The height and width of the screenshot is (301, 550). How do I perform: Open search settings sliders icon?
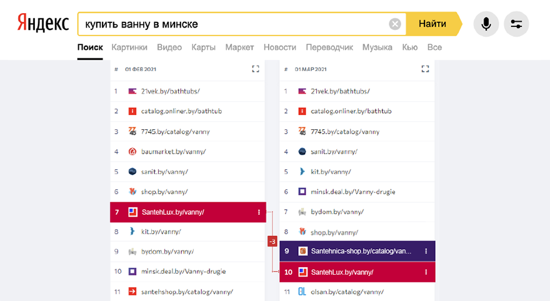point(516,24)
